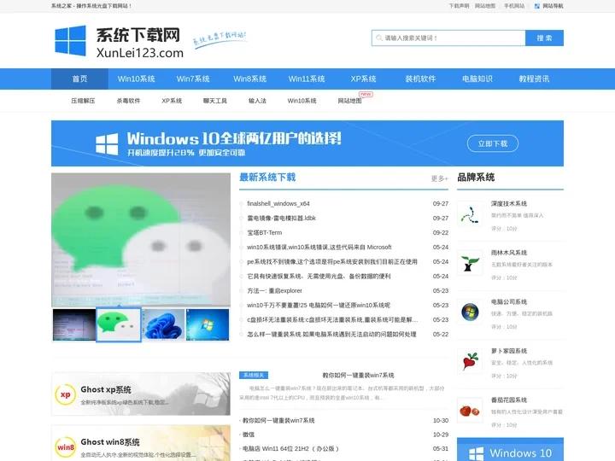Open the 教程资讯 nav tab

[534, 79]
